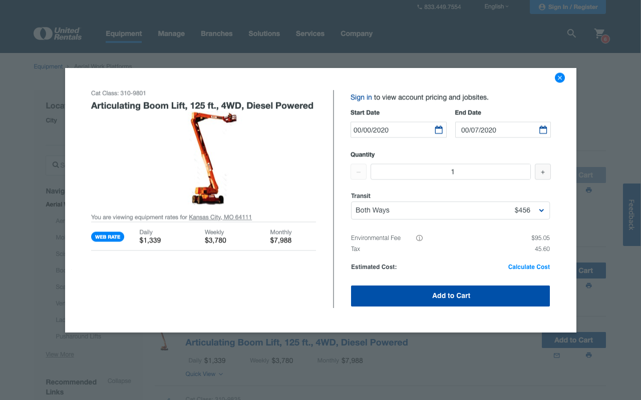The width and height of the screenshot is (641, 400).
Task: Click the United Rentals logo
Action: pos(58,33)
